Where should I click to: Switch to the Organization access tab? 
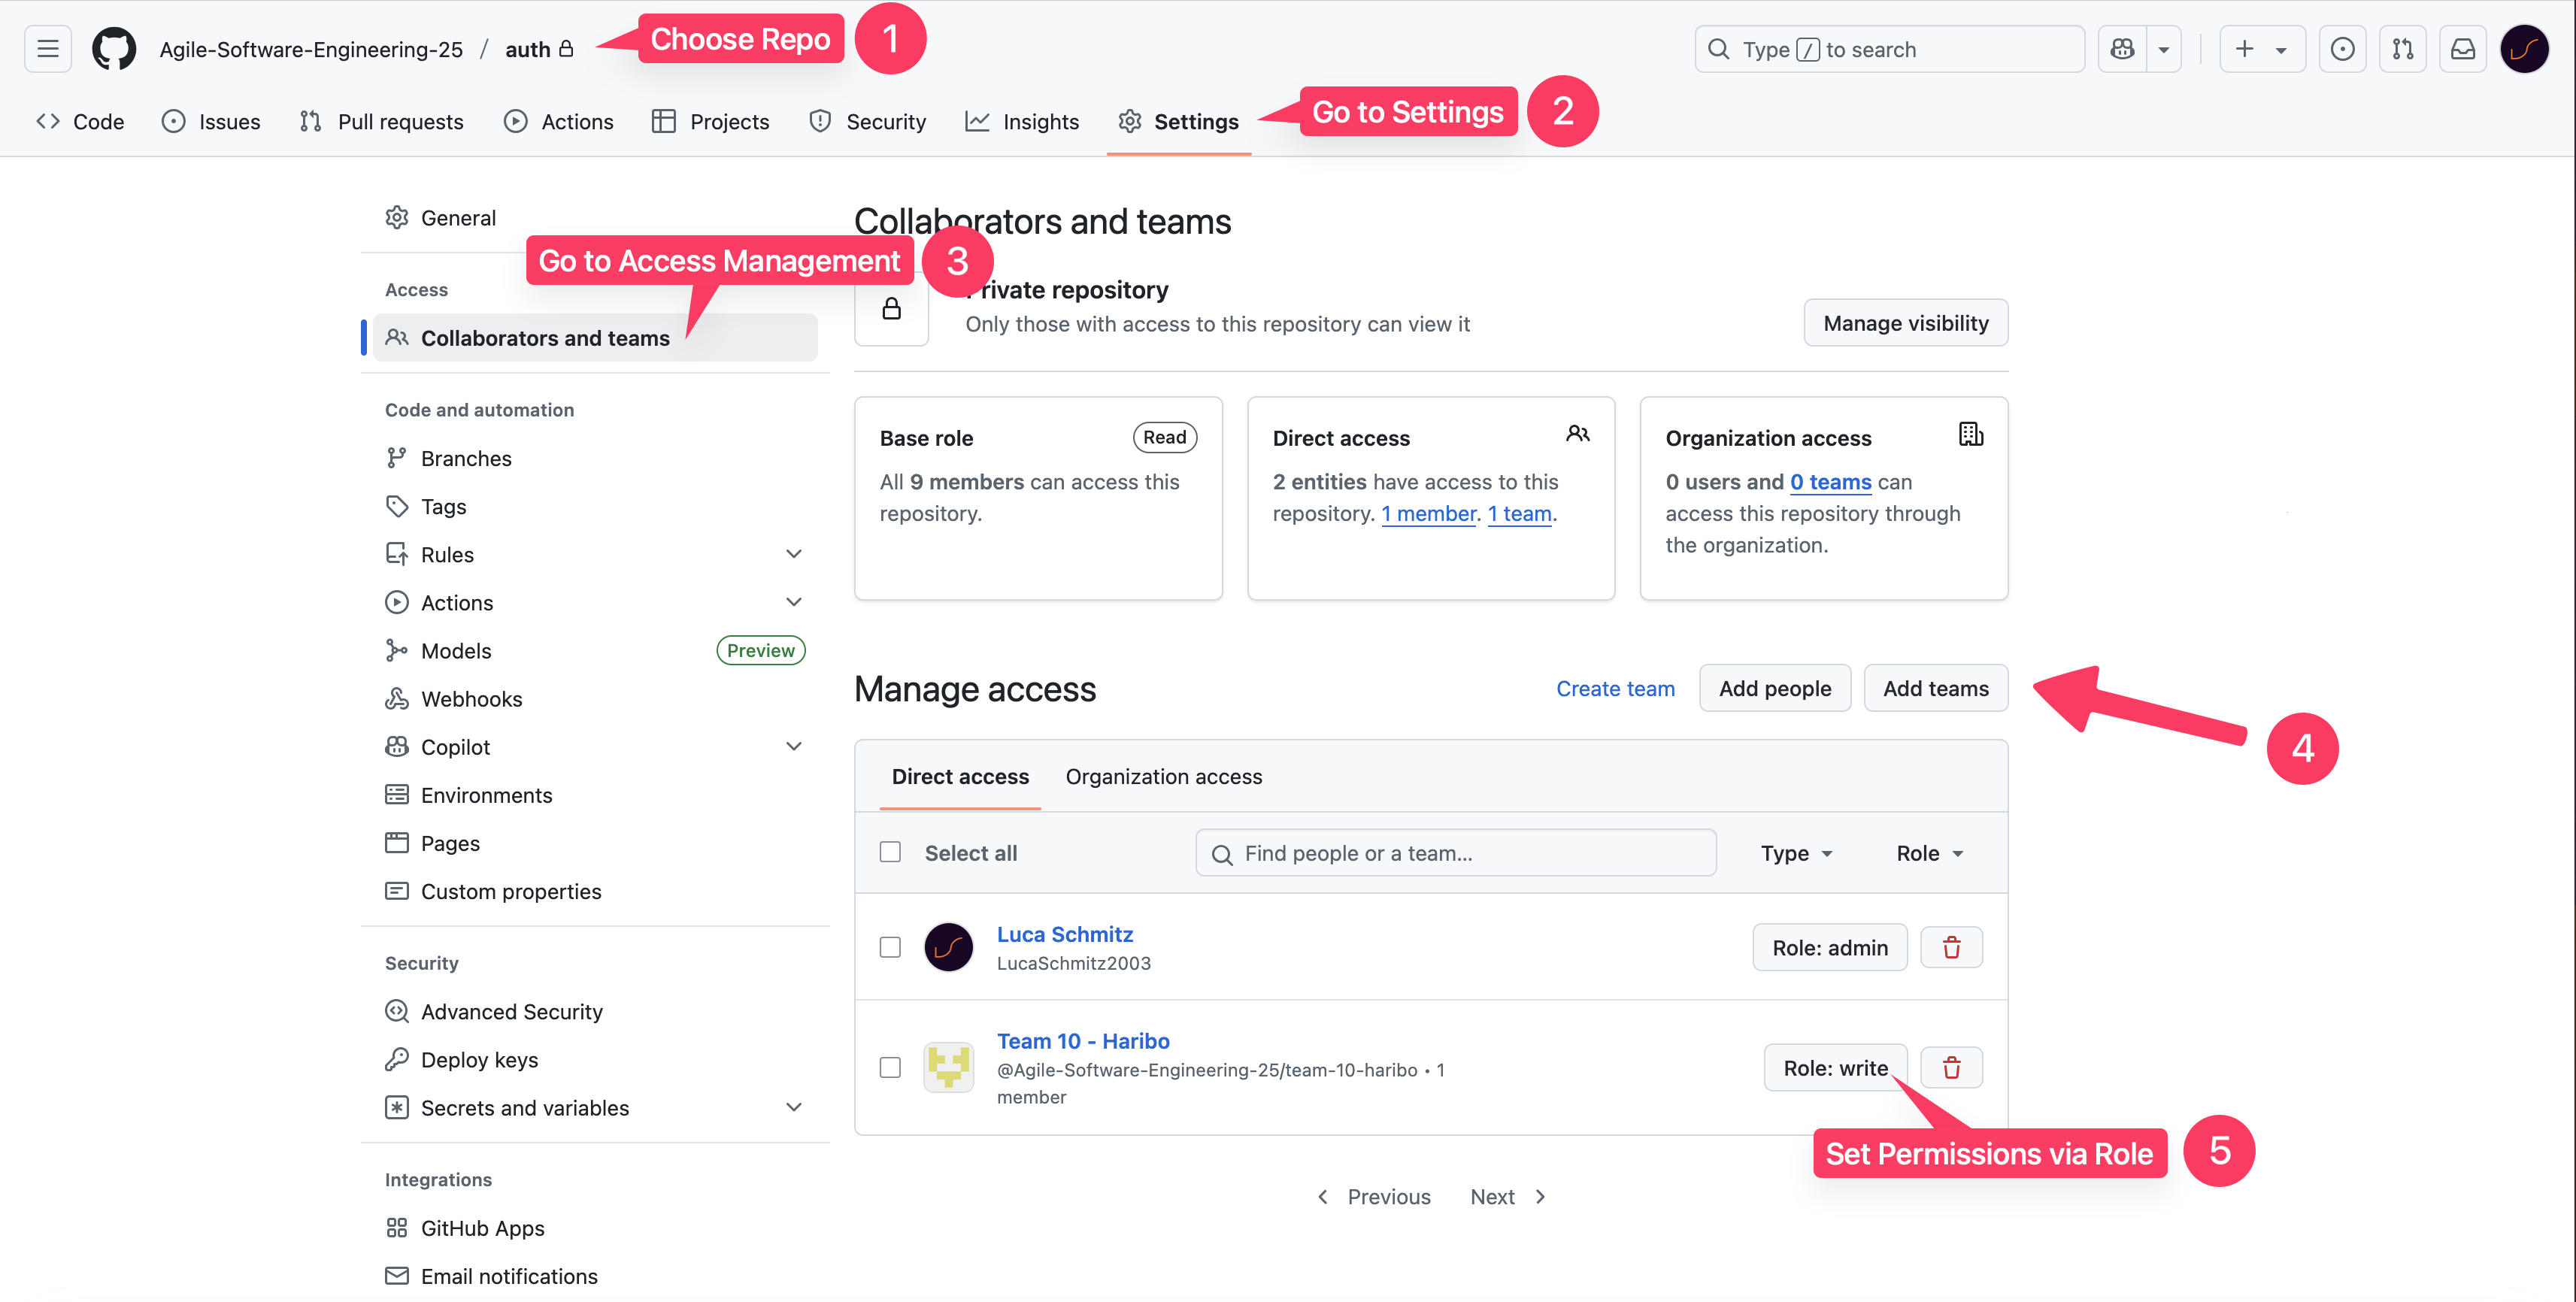pyautogui.click(x=1164, y=776)
